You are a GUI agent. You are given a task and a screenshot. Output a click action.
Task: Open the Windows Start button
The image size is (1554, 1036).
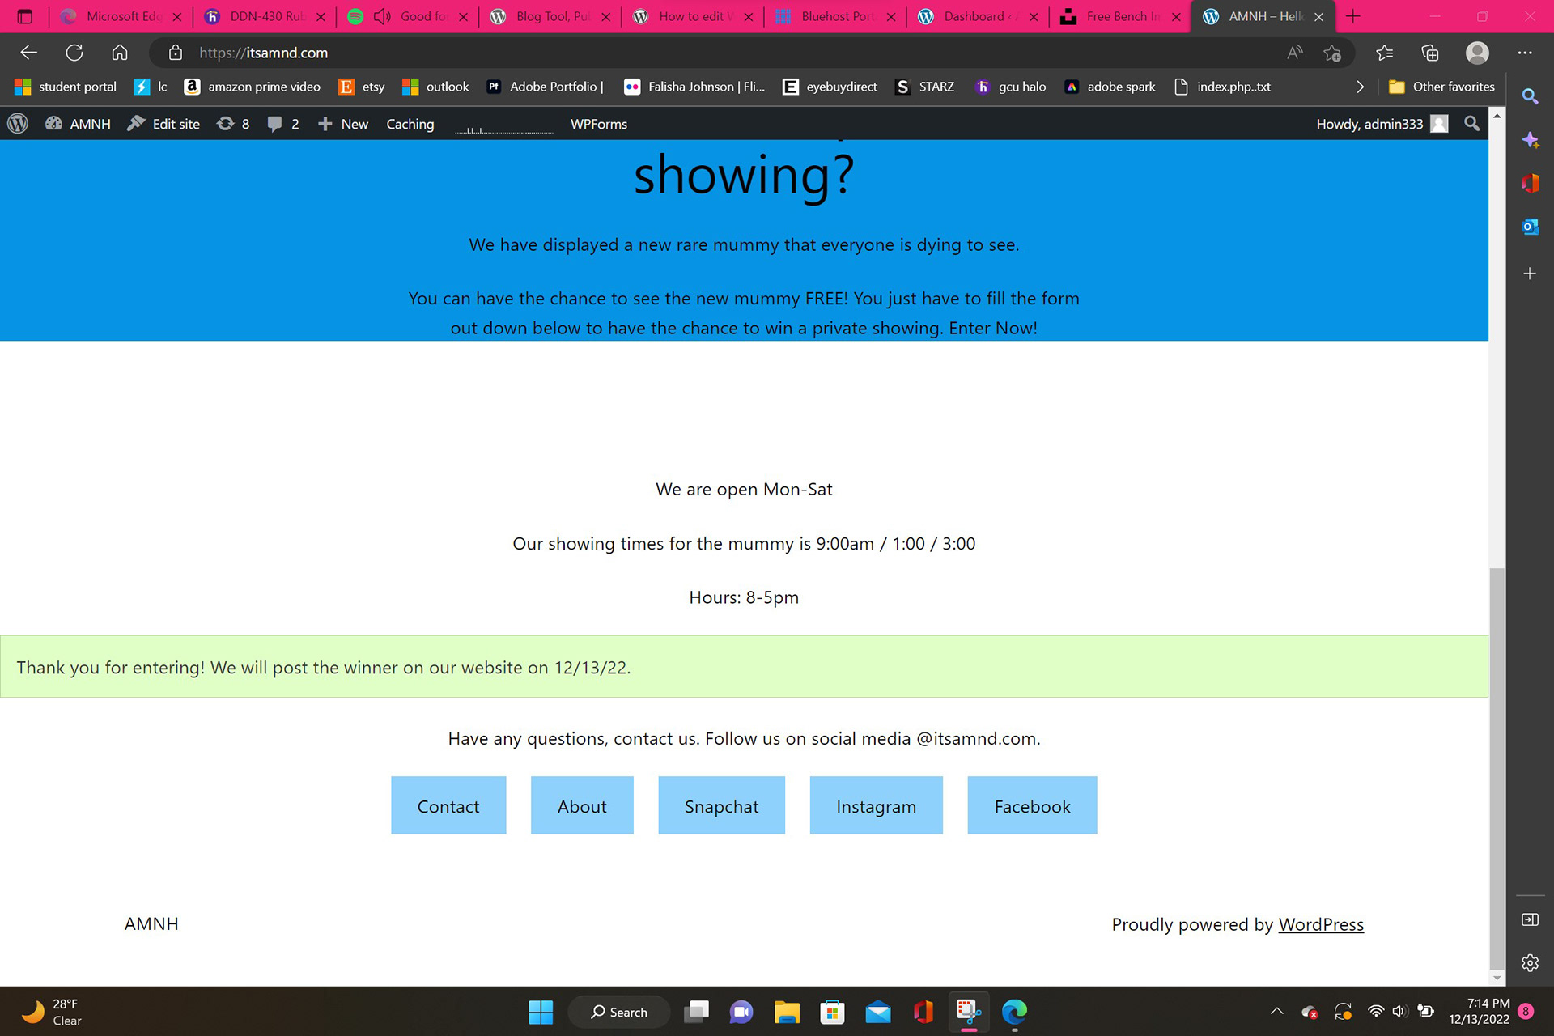(541, 1012)
